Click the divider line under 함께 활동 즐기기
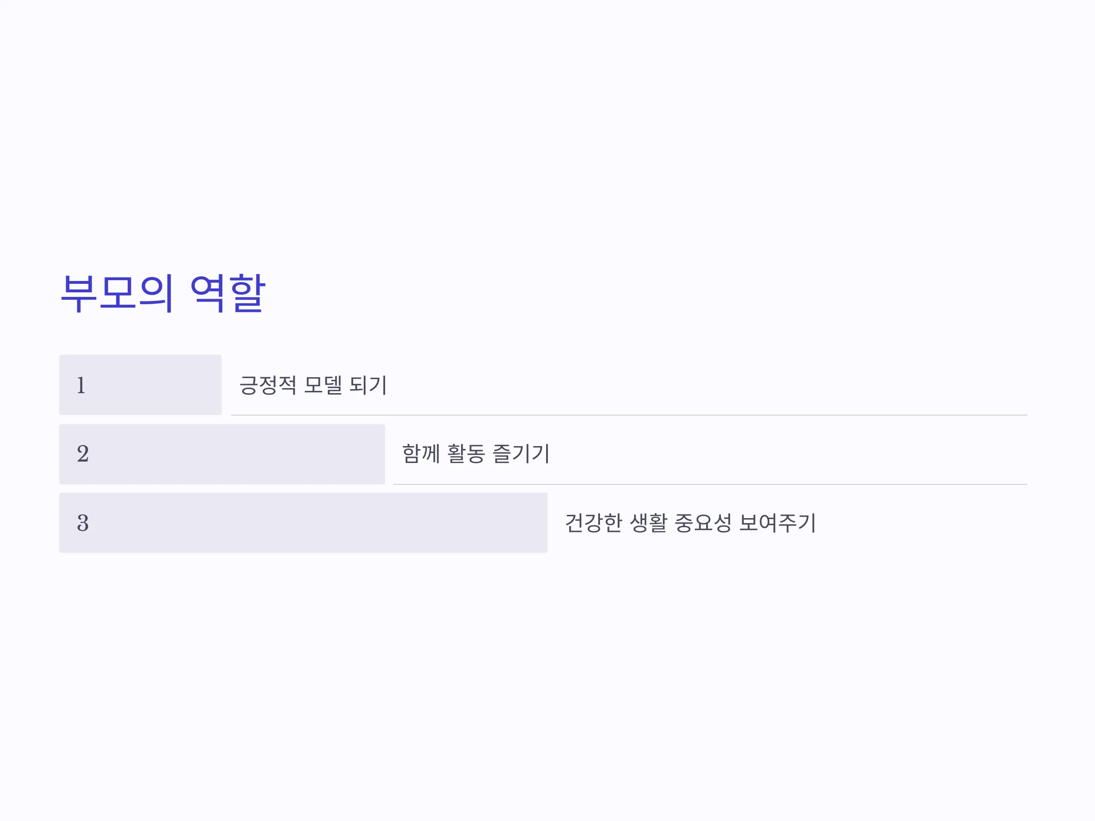Viewport: 1095px width, 821px height. 710,484
